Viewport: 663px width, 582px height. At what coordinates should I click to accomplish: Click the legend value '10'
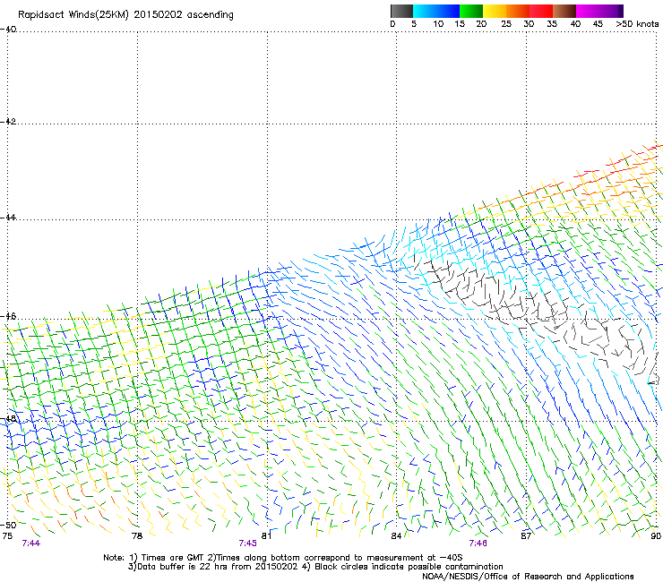[438, 24]
